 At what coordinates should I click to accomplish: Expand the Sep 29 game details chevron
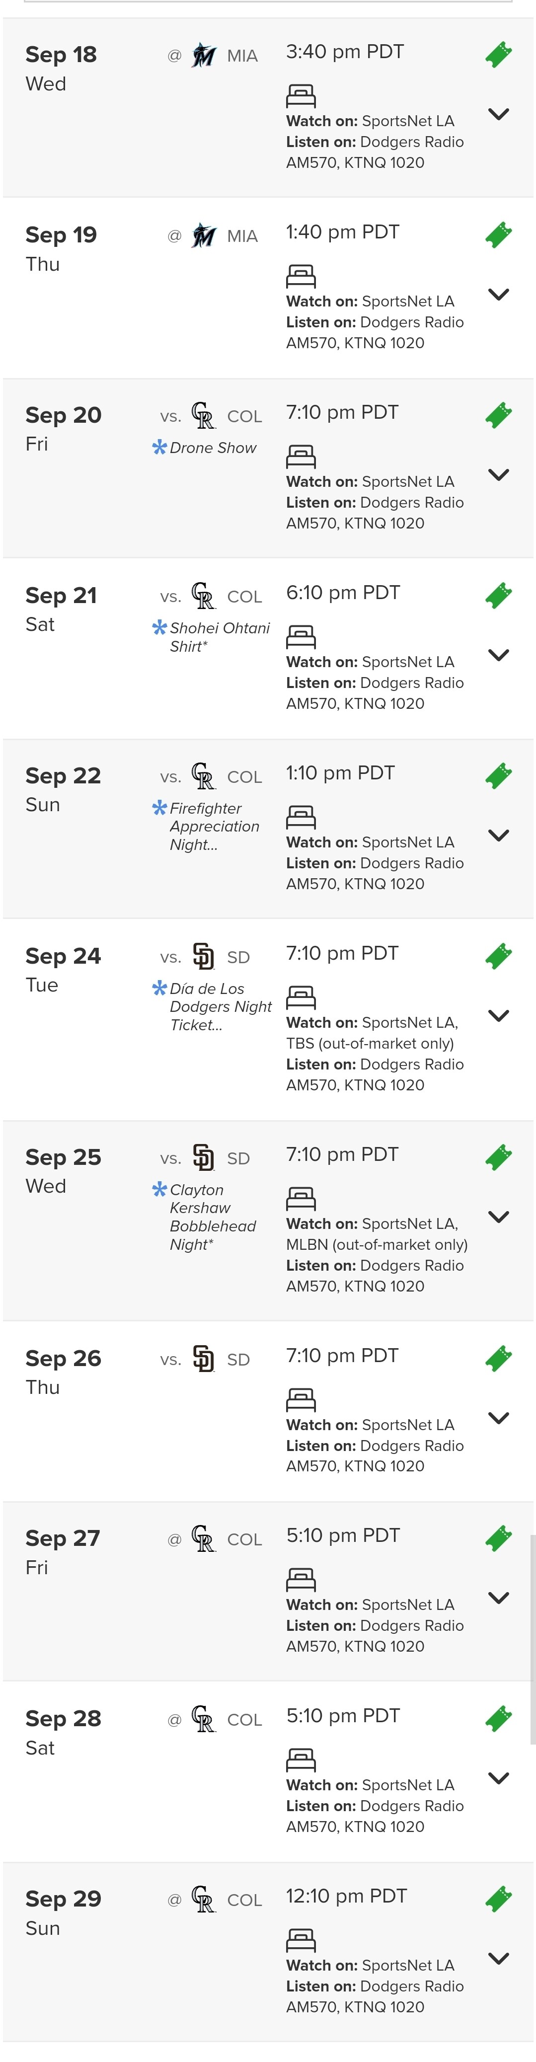tap(498, 1959)
